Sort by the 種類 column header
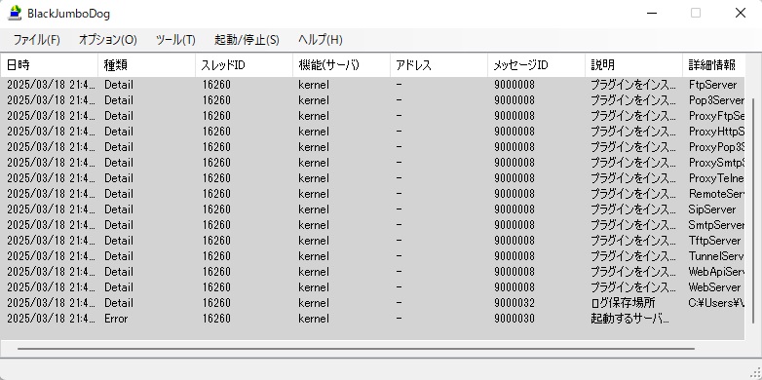Image resolution: width=762 pixels, height=380 pixels. [147, 64]
